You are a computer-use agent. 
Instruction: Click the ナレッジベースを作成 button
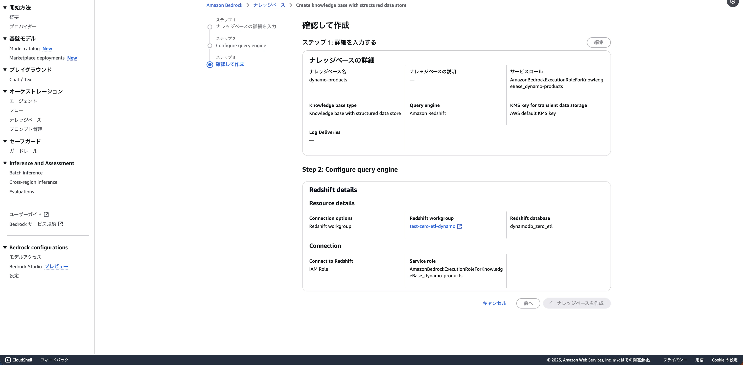pyautogui.click(x=576, y=303)
